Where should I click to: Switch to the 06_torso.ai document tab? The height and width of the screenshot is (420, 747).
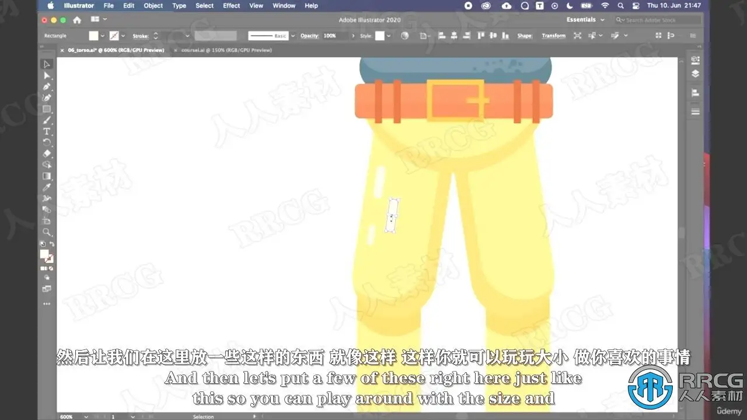(116, 50)
